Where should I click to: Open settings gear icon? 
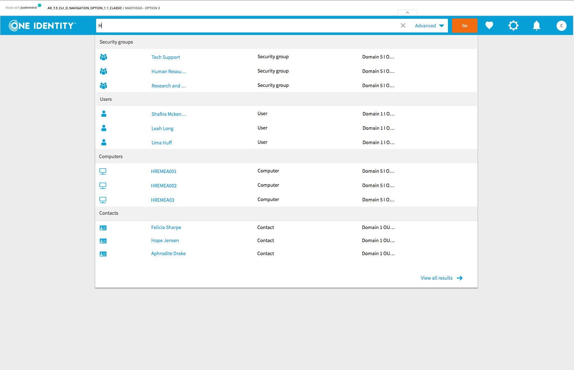[513, 25]
